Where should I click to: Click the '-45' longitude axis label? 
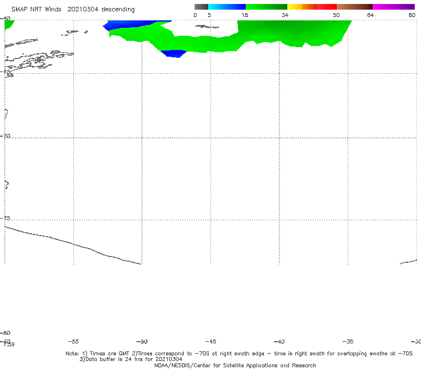210,341
